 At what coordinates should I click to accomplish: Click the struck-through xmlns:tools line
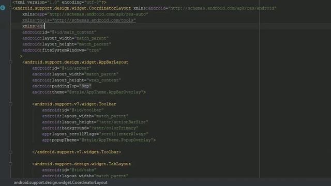[79, 20]
